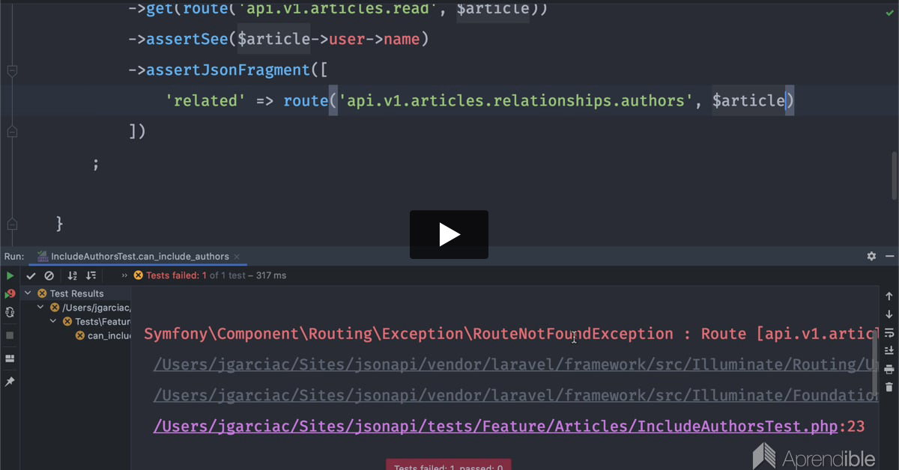Fold the method closing brace gutter marker
The image size is (899, 470).
[x=12, y=224]
